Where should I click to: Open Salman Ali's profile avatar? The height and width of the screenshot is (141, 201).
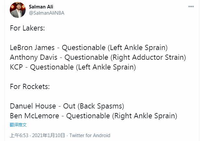coord(18,10)
